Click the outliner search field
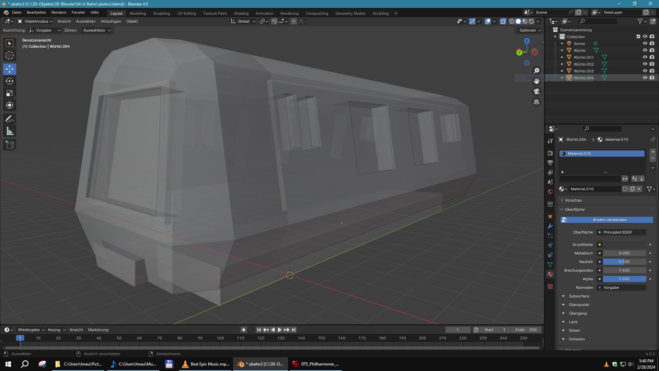 (597, 21)
